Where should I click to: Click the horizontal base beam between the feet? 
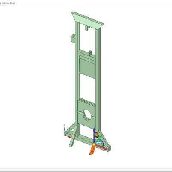coord(84,139)
